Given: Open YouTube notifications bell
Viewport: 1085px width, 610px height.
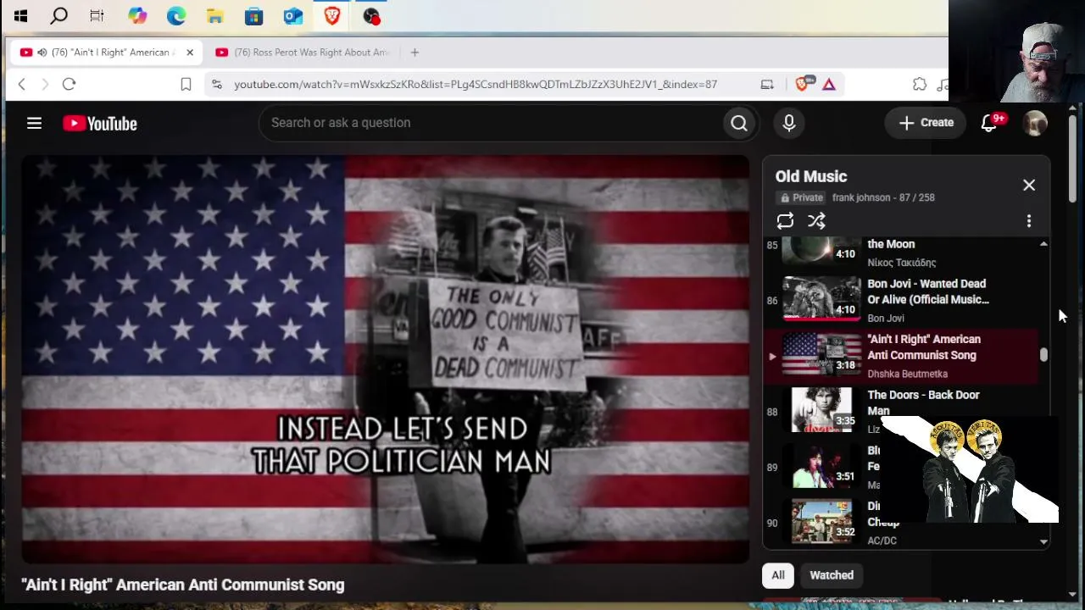Looking at the screenshot, I should tap(988, 123).
